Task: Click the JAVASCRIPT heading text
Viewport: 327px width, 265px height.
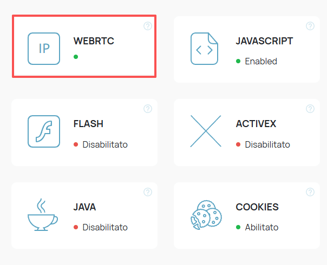Action: pyautogui.click(x=264, y=41)
